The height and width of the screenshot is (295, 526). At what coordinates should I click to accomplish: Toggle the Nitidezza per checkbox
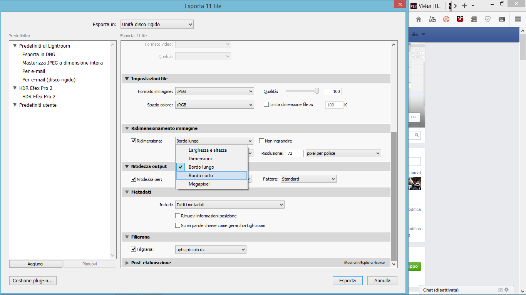pos(134,179)
